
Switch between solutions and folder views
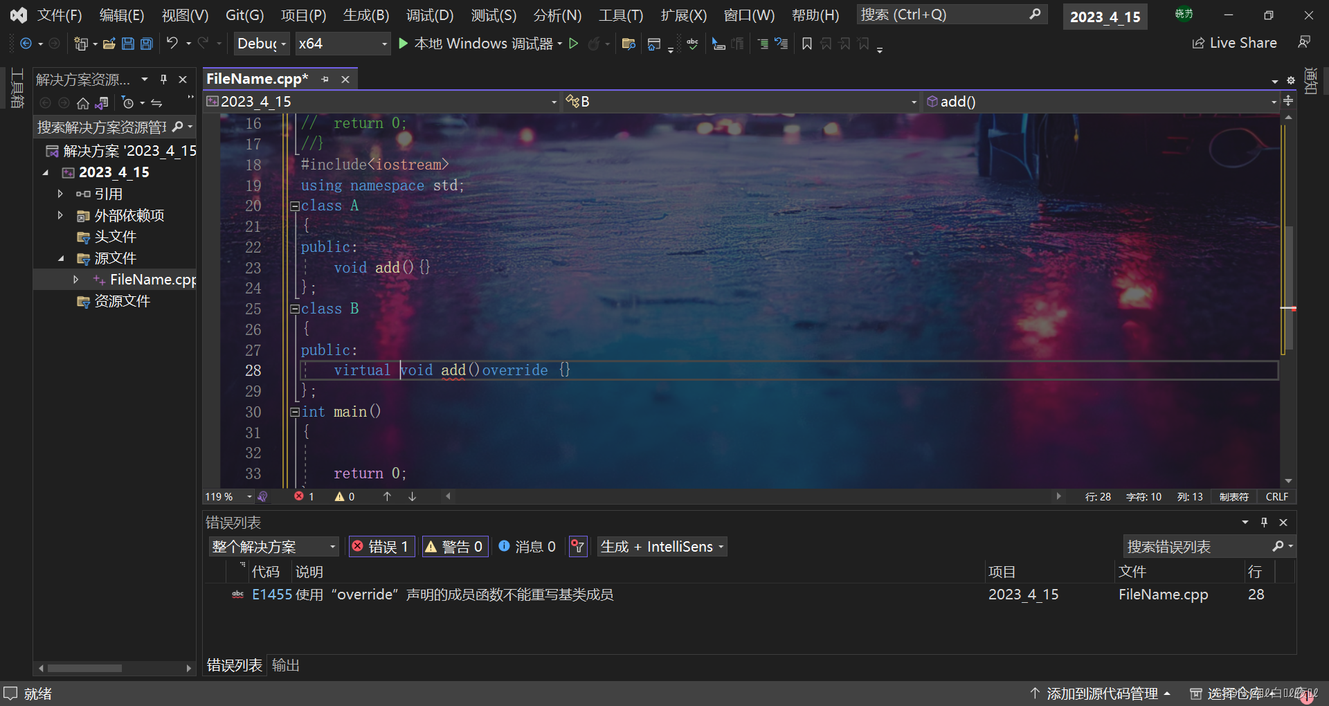coord(102,103)
